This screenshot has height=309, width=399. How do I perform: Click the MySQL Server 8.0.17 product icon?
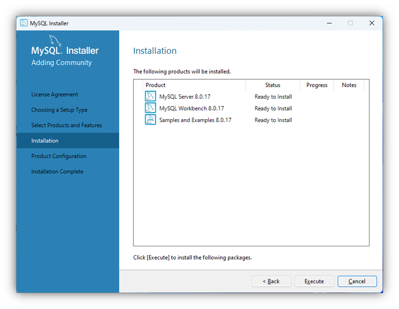click(150, 97)
